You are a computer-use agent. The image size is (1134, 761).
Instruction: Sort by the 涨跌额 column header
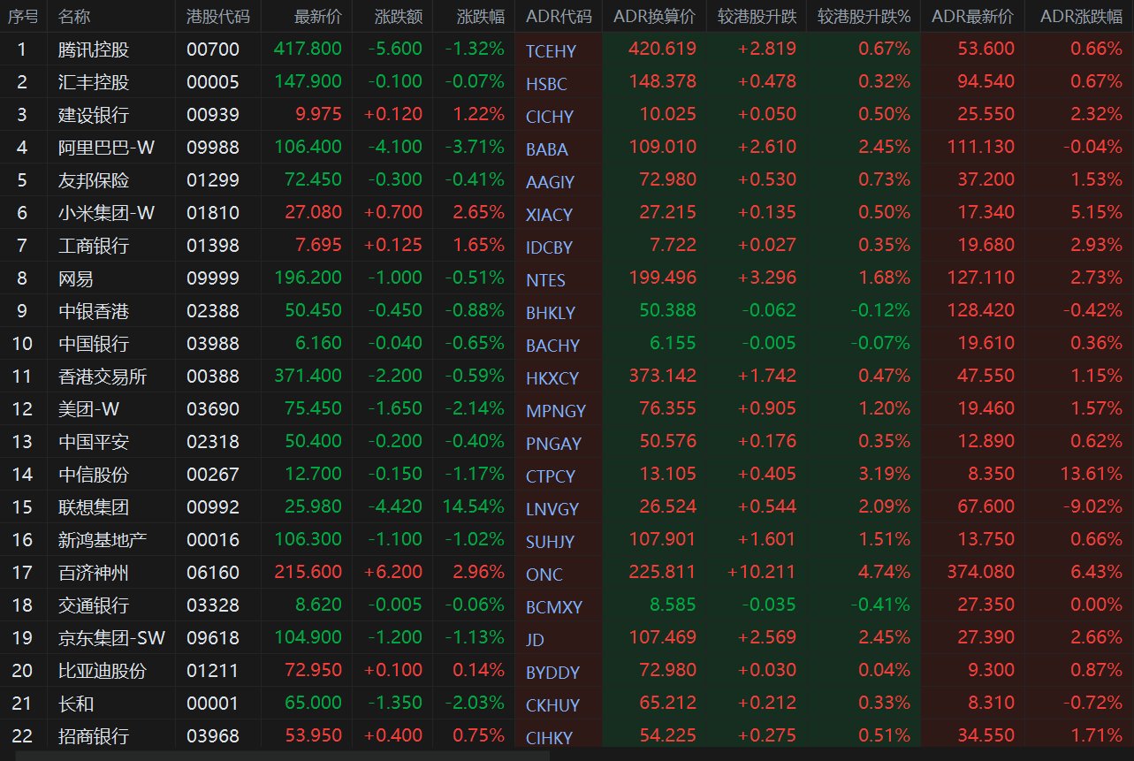[x=399, y=17]
